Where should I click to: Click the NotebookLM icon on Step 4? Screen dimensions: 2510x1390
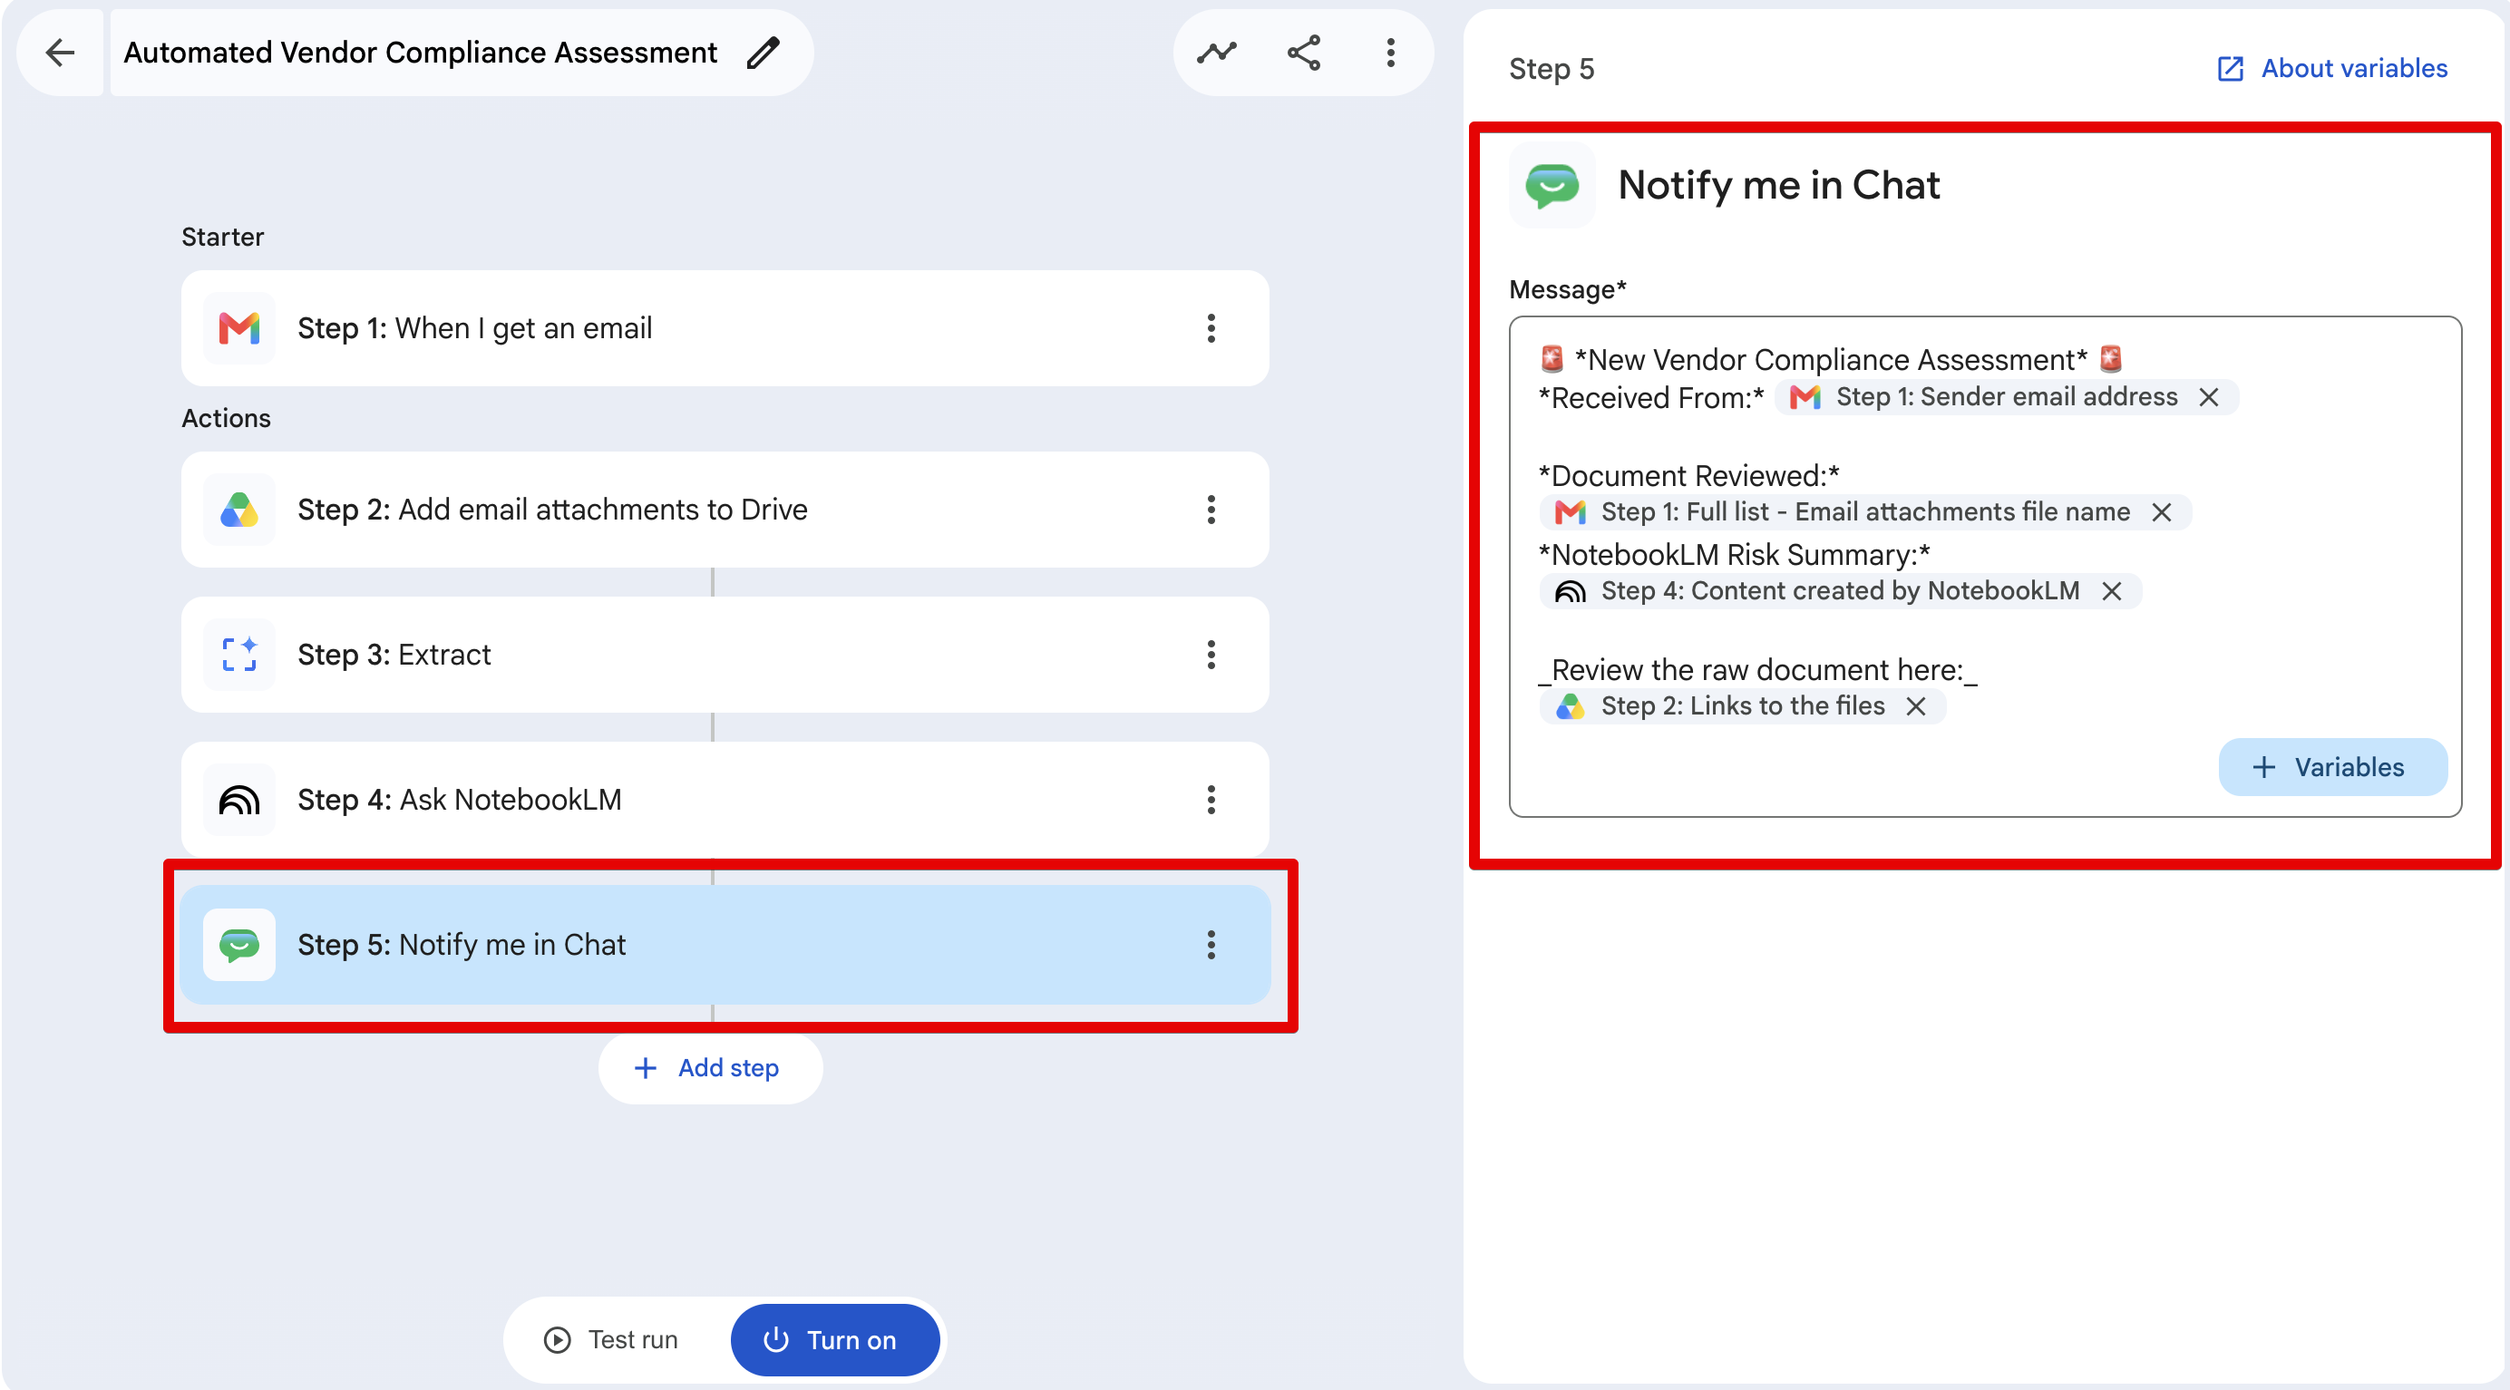pyautogui.click(x=238, y=800)
